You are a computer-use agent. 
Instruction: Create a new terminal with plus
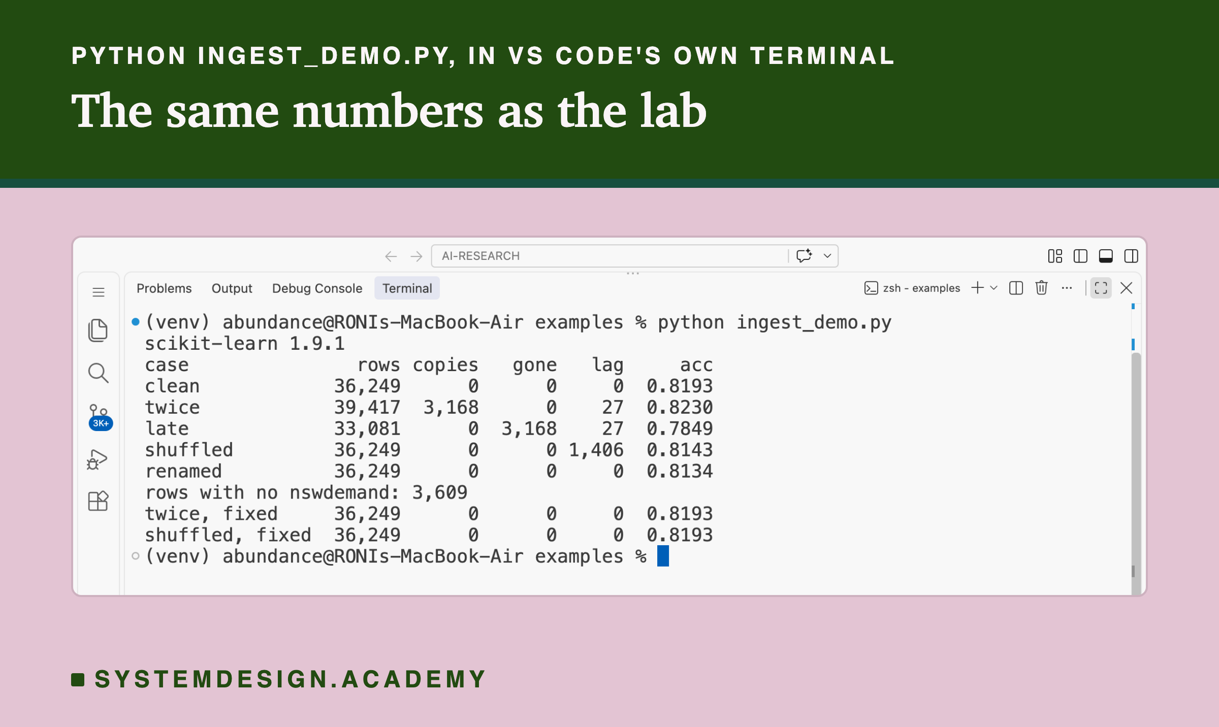point(977,288)
